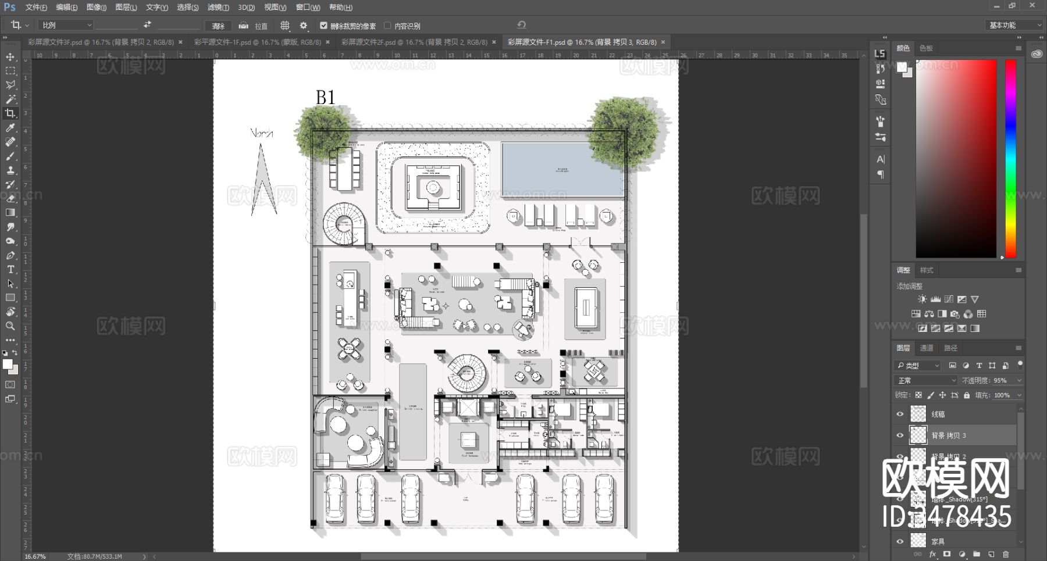Select the Move tool

pos(10,56)
